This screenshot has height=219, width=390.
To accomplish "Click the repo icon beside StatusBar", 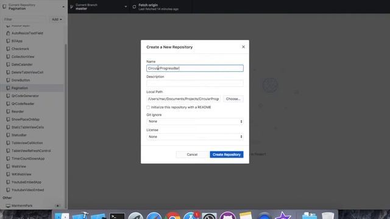I will click(8, 135).
